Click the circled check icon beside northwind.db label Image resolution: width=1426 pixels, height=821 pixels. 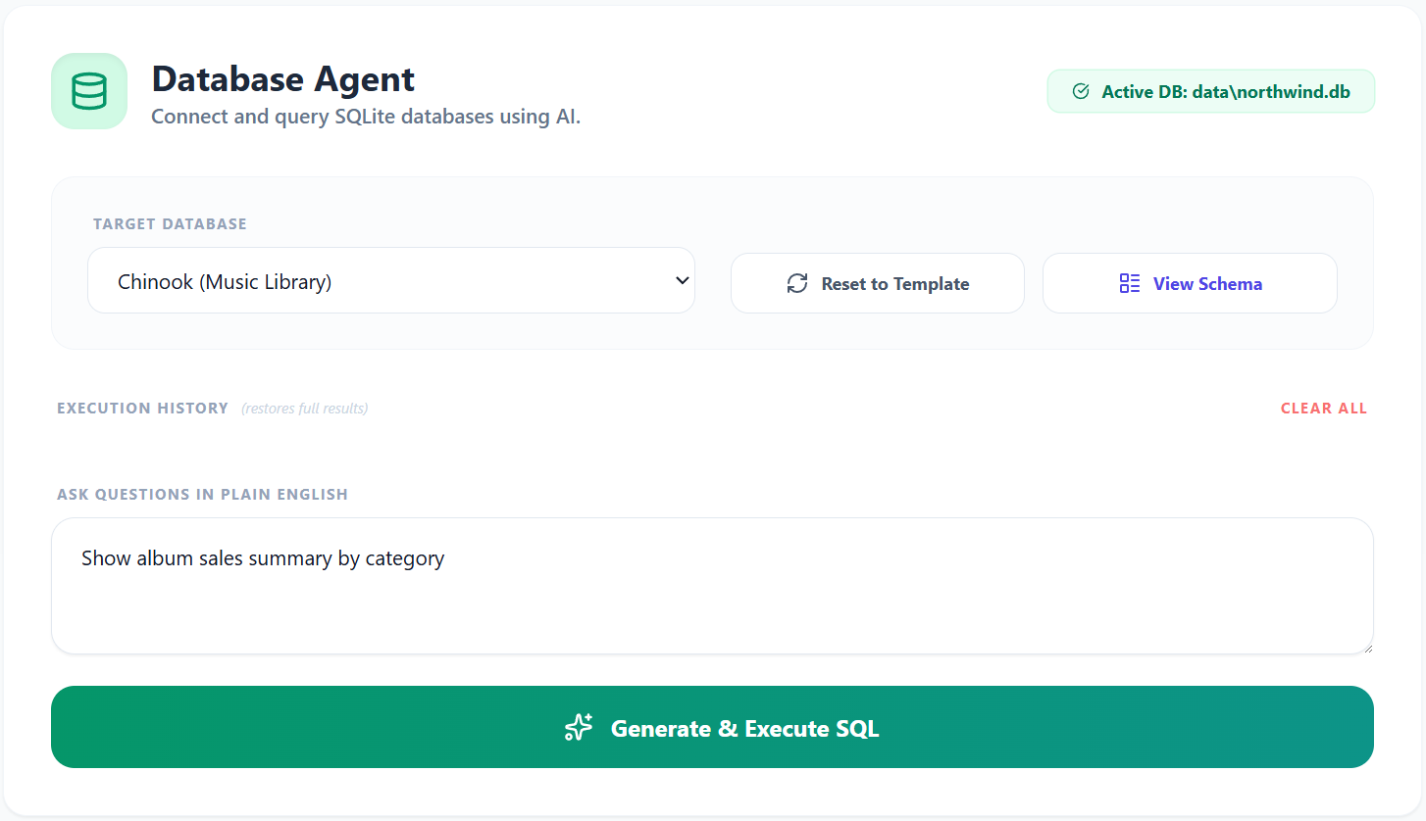click(1080, 91)
